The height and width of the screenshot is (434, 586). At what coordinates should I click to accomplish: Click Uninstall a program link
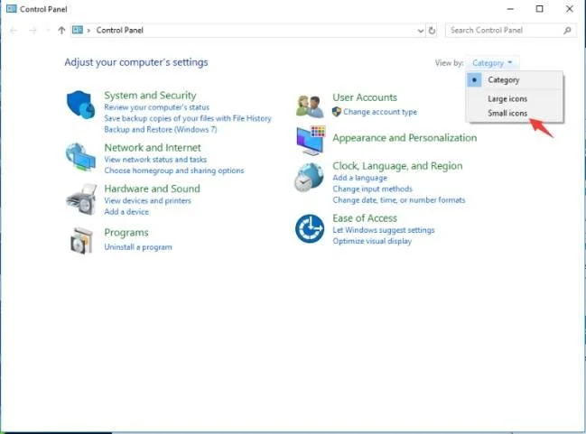click(138, 247)
